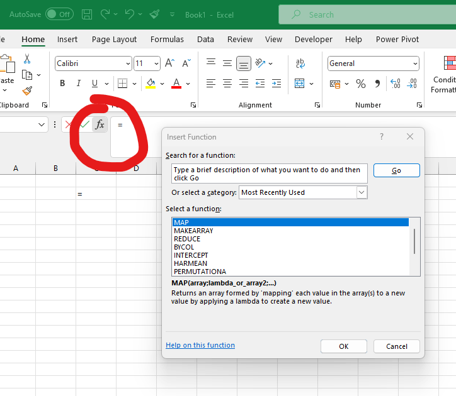Open the Developer tab
The height and width of the screenshot is (396, 456).
pos(314,39)
